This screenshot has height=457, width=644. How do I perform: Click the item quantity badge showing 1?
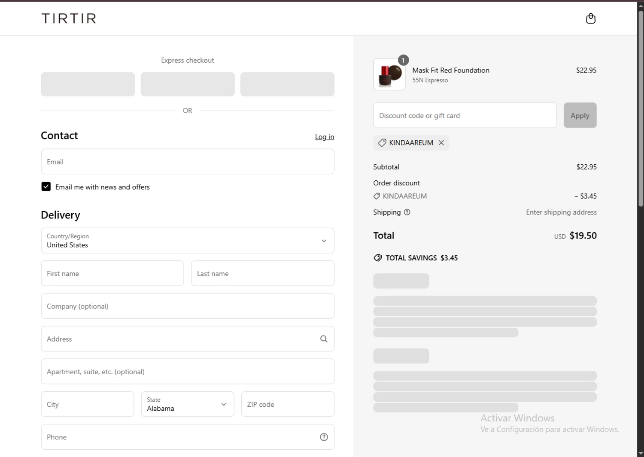pyautogui.click(x=403, y=60)
